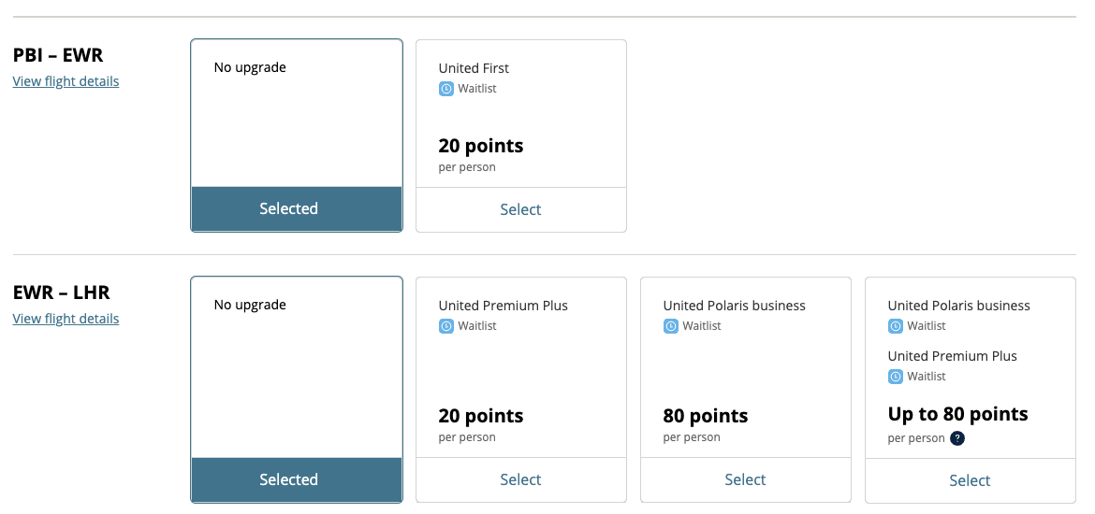The image size is (1095, 514).
Task: Click Premium Plus waitlist icon in combined card
Action: pyautogui.click(x=896, y=377)
